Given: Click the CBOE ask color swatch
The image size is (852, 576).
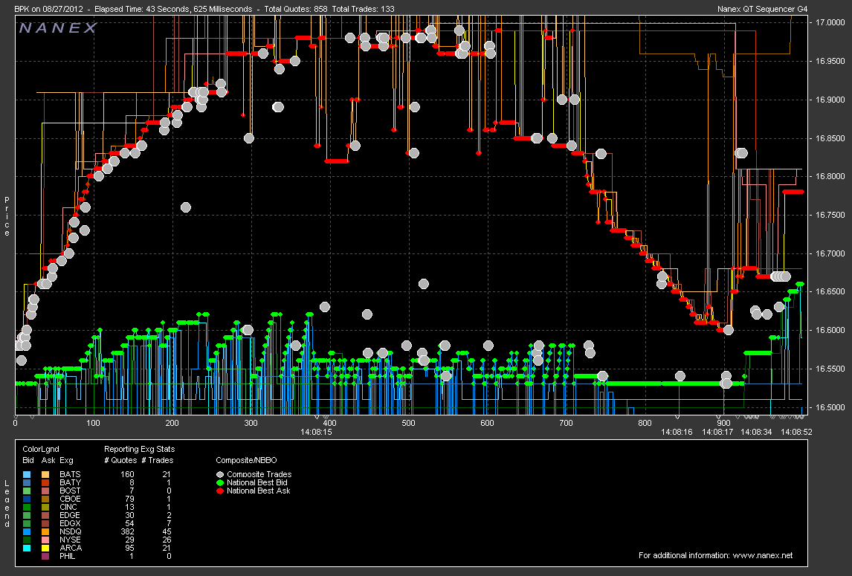Looking at the screenshot, I should click(x=45, y=499).
